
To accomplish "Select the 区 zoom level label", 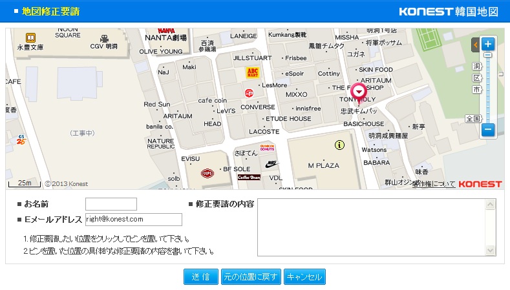I will pyautogui.click(x=476, y=78).
